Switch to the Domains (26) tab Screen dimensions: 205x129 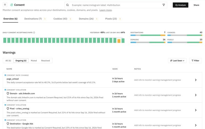[x=86, y=19]
